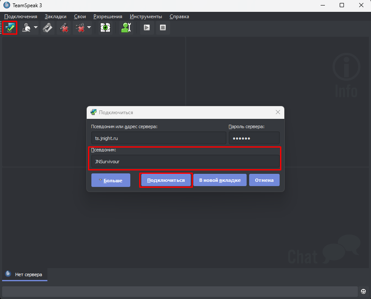Click the microphone activation toolbar icon
The image size is (371, 299).
[48, 28]
